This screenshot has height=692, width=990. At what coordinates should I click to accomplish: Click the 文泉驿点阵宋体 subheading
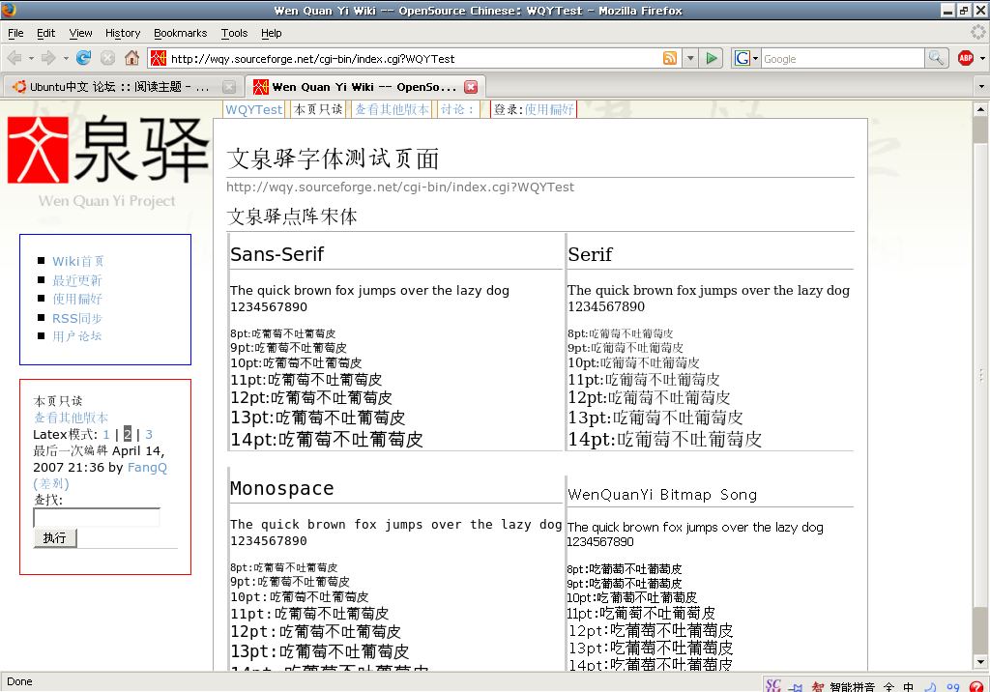292,216
